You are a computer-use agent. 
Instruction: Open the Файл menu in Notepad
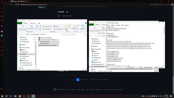[109, 25]
